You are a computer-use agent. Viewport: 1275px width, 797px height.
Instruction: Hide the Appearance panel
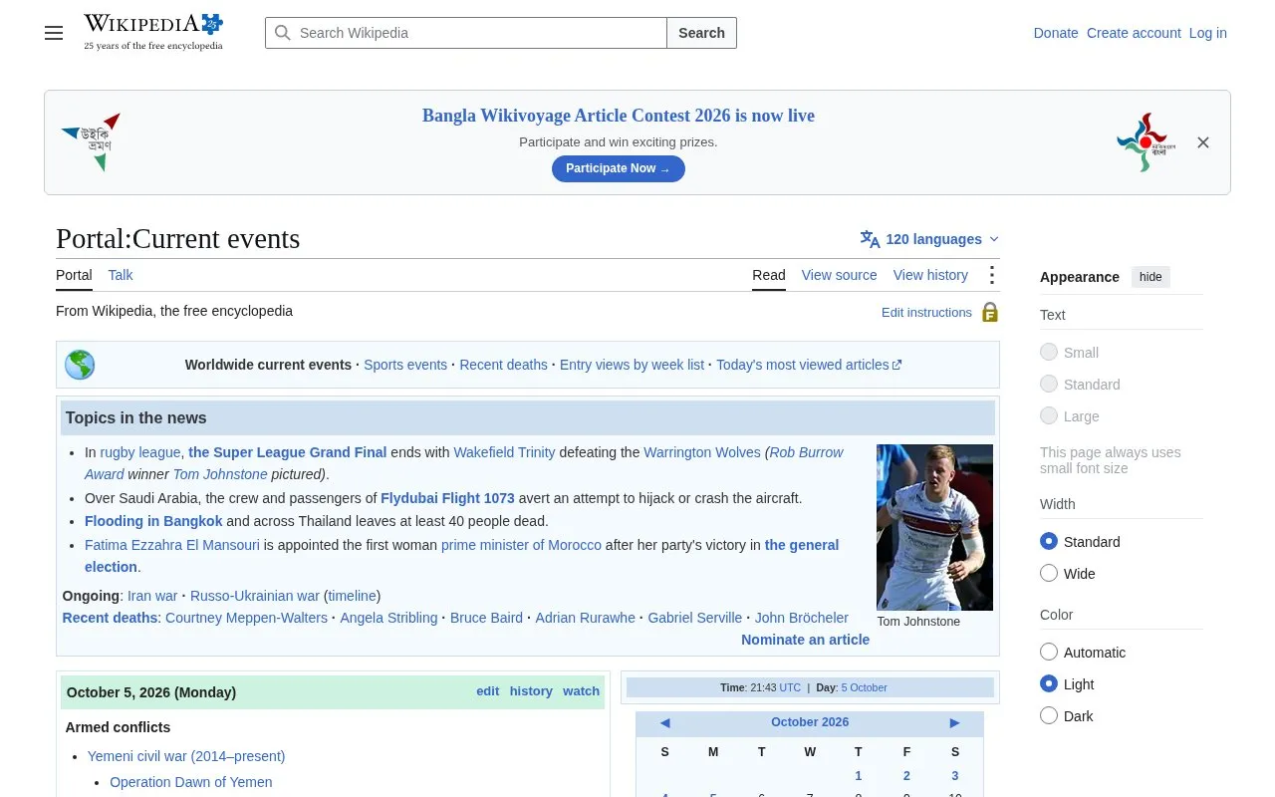(1150, 277)
